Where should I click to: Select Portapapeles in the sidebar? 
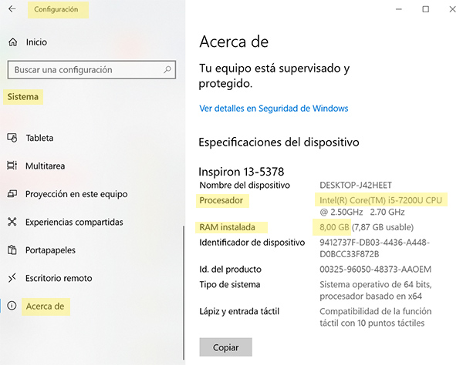(x=51, y=250)
